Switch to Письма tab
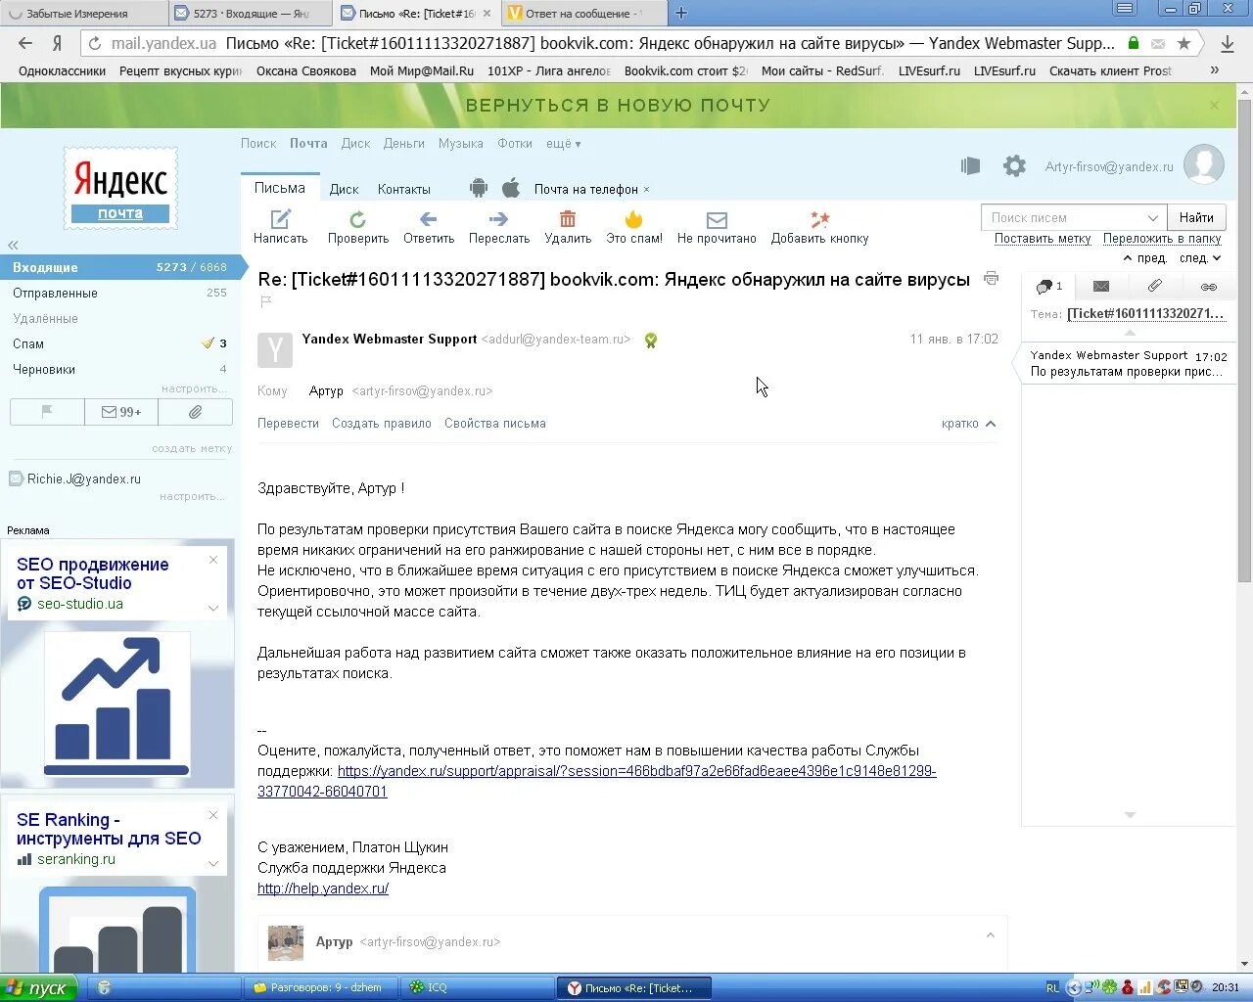 (x=280, y=188)
